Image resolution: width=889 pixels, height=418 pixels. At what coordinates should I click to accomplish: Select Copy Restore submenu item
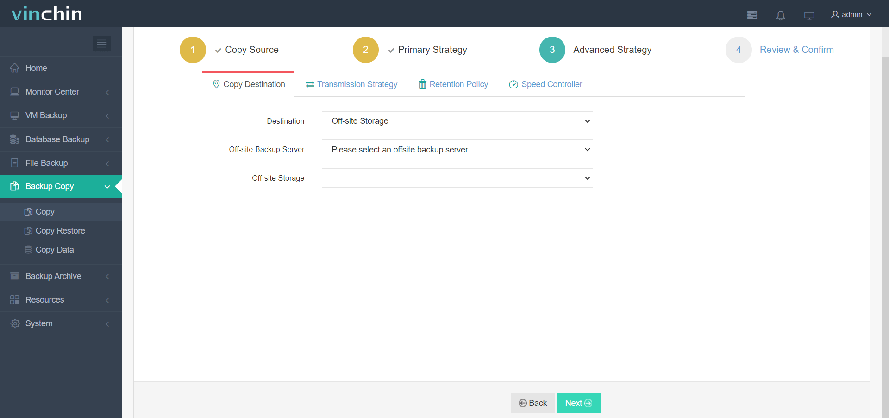61,231
